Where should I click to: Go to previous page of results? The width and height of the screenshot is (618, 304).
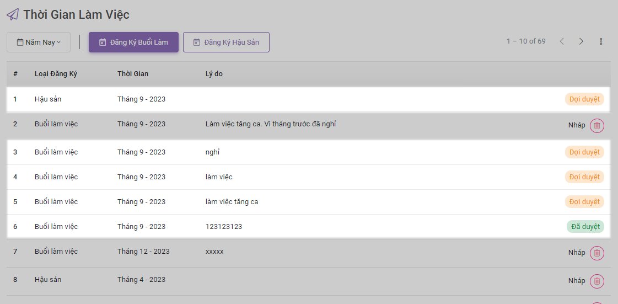(562, 42)
